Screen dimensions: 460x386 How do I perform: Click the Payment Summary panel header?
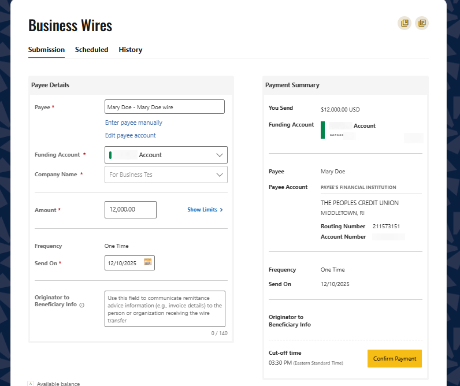click(346, 85)
